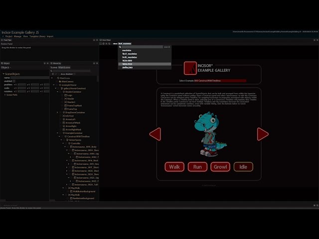Screen dimensions: 319x239
Task: Click the Hierarchy vertical scrollbar
Action: click(x=98, y=79)
